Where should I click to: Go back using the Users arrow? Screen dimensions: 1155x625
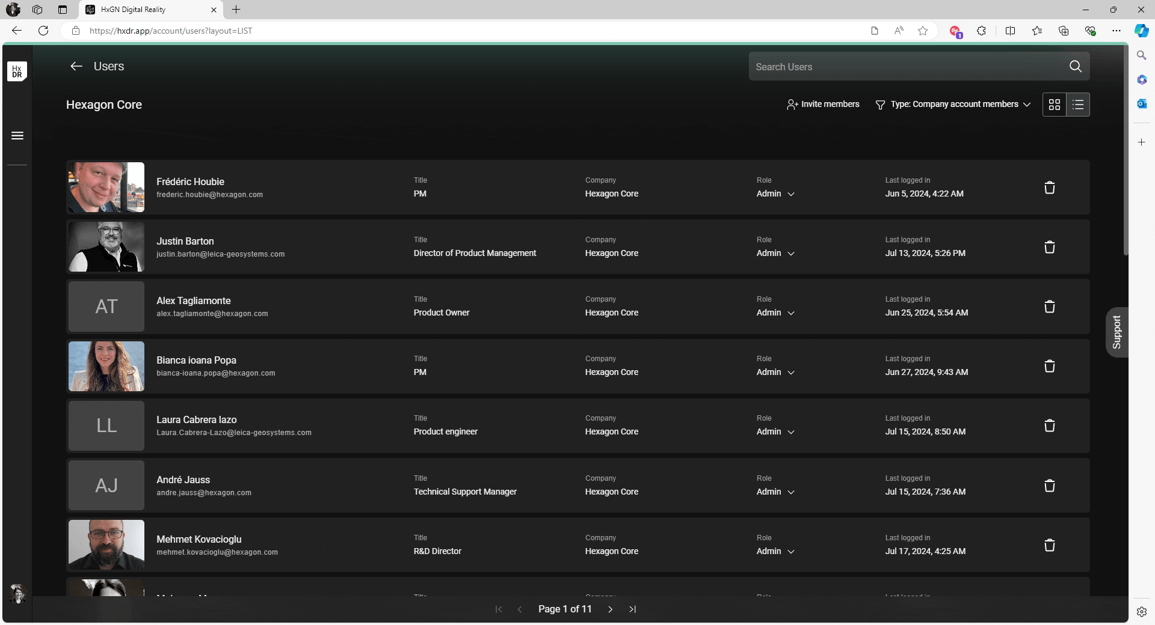[76, 67]
